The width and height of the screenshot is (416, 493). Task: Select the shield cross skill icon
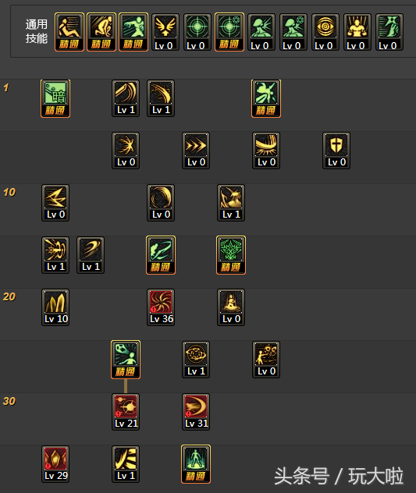coord(336,151)
